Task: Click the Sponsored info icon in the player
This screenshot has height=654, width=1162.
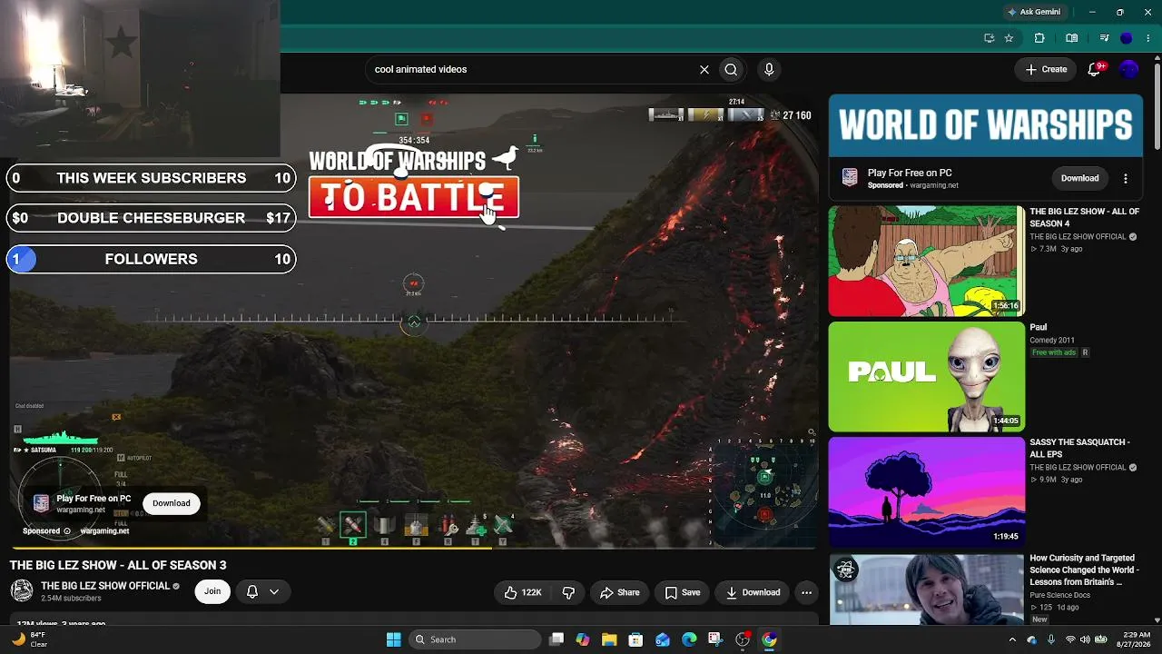Action: (66, 531)
